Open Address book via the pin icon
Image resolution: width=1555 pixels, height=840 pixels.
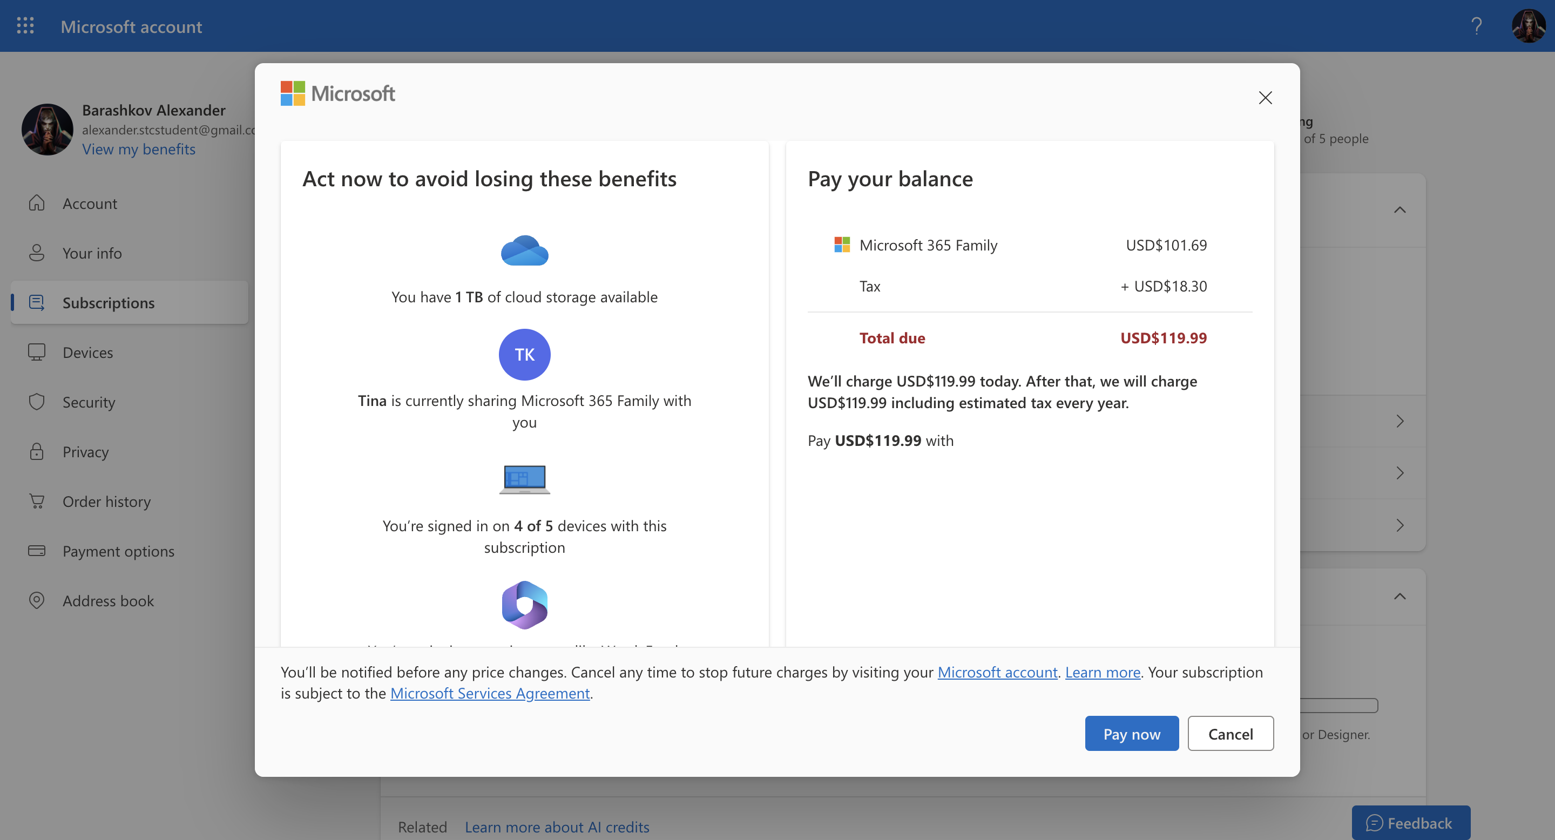point(37,600)
